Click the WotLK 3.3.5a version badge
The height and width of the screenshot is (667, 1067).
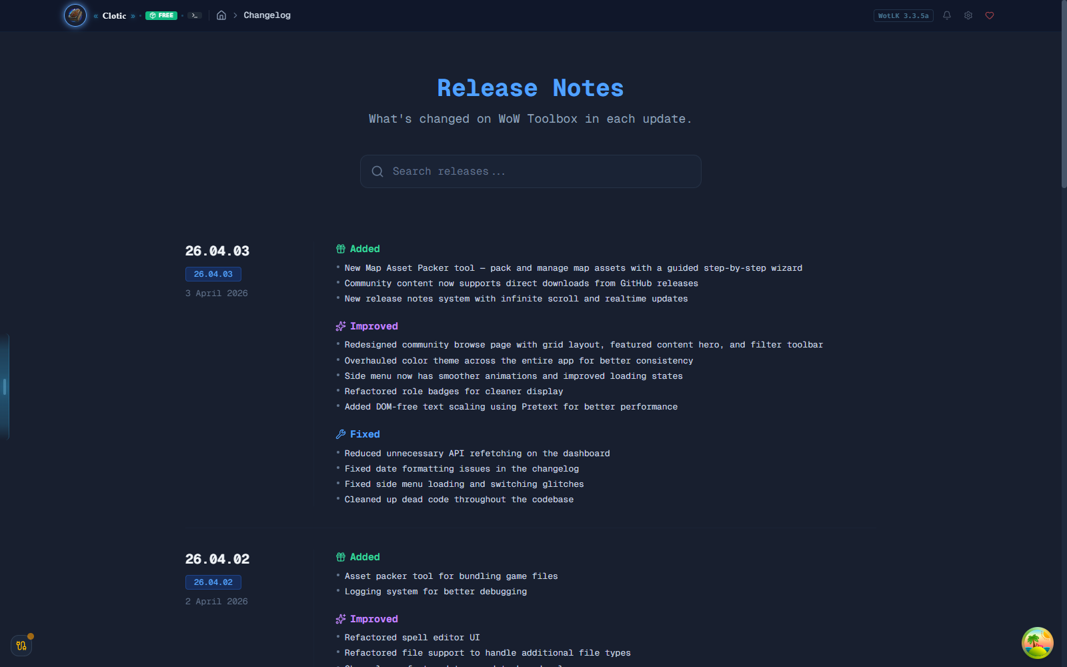pyautogui.click(x=903, y=15)
